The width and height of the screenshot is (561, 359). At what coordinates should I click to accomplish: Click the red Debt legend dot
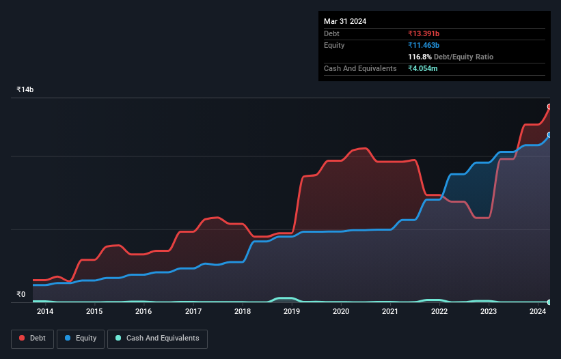pyautogui.click(x=22, y=338)
